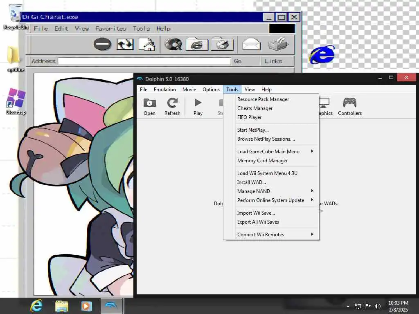
Task: Click the stop sign icon in Di Gi Charat toolbar
Action: click(102, 44)
